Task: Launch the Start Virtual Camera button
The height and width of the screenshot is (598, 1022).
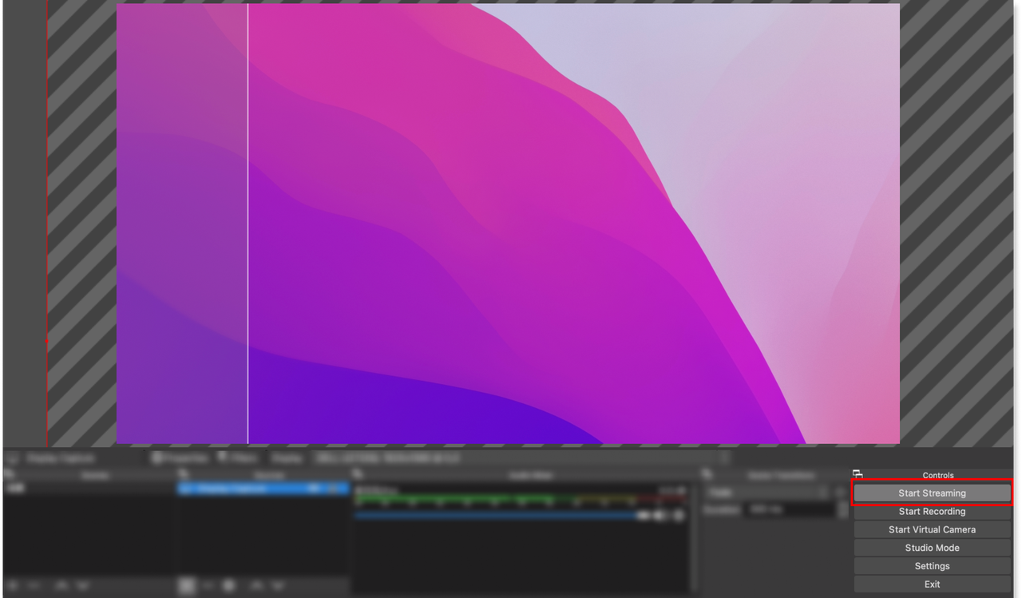Action: pos(932,530)
